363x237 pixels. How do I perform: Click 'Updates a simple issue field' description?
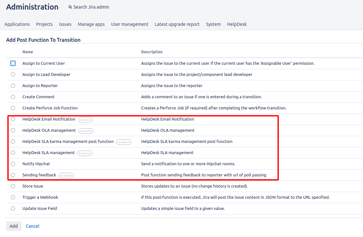pos(183,208)
